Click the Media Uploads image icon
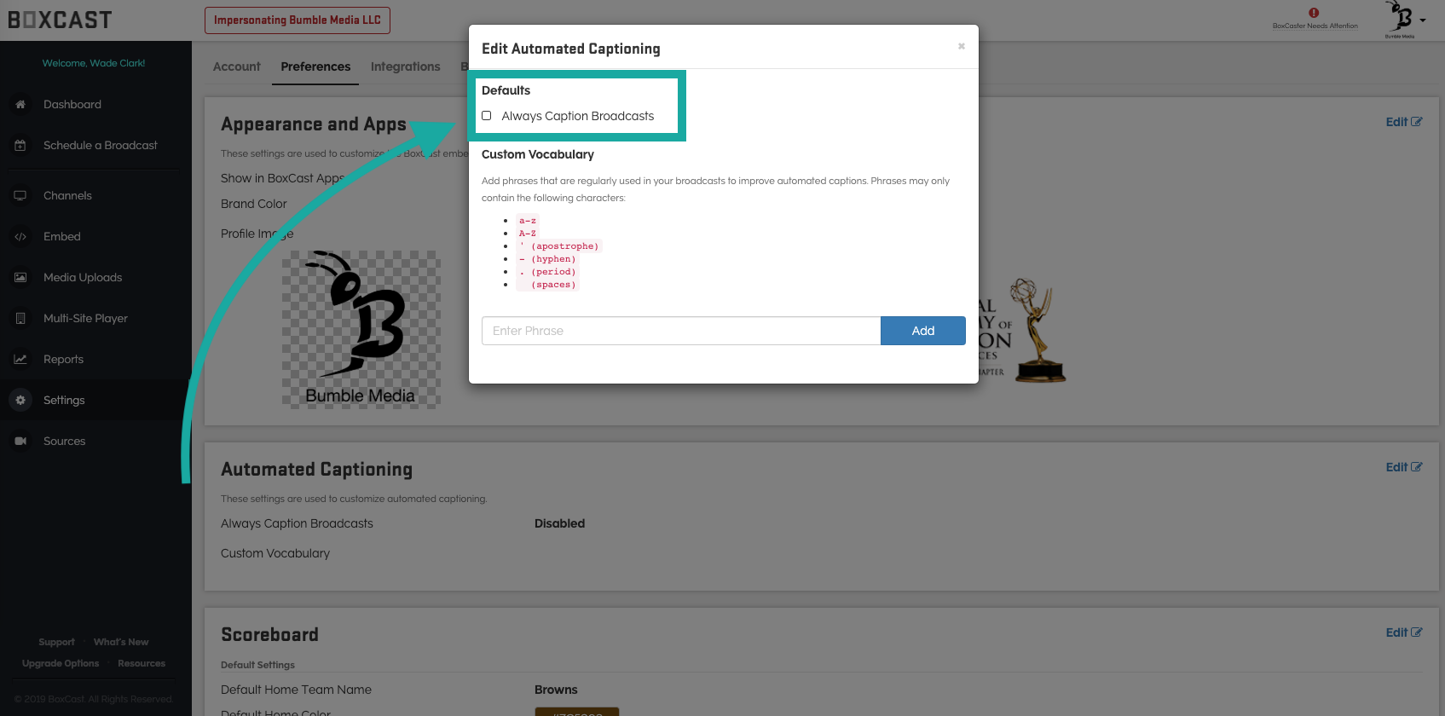Screen dimensions: 1445x716 coord(20,278)
